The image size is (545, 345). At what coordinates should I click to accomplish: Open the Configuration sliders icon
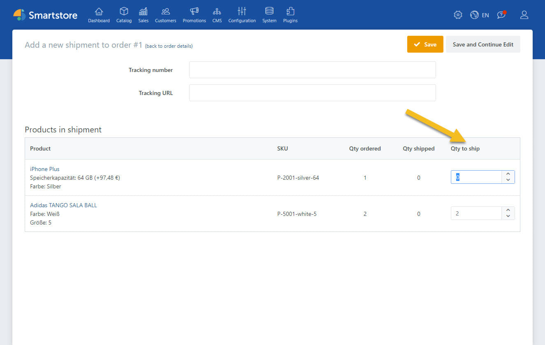coord(242,12)
